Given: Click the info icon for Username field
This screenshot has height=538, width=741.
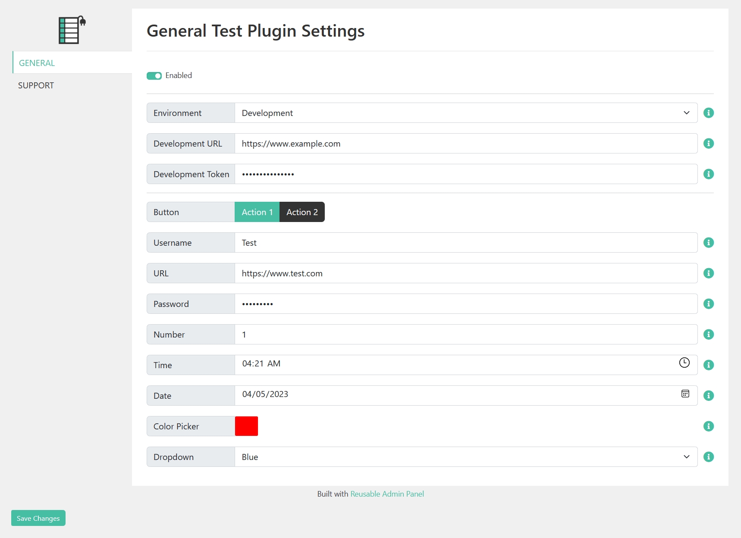Looking at the screenshot, I should pyautogui.click(x=708, y=243).
